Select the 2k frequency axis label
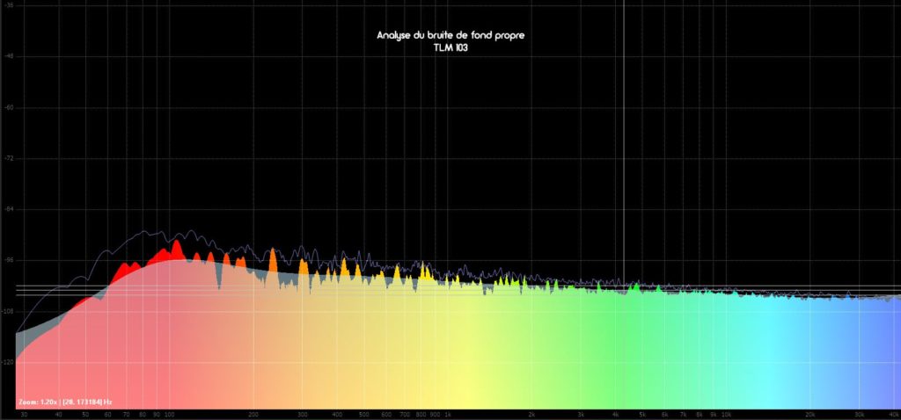Screen dimensions: 901x420 click(531, 414)
